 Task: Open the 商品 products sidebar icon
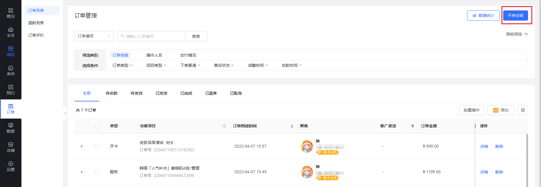[x=11, y=52]
